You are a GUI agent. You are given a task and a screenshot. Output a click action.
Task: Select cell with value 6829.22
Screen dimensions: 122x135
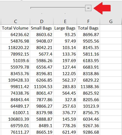point(88,80)
